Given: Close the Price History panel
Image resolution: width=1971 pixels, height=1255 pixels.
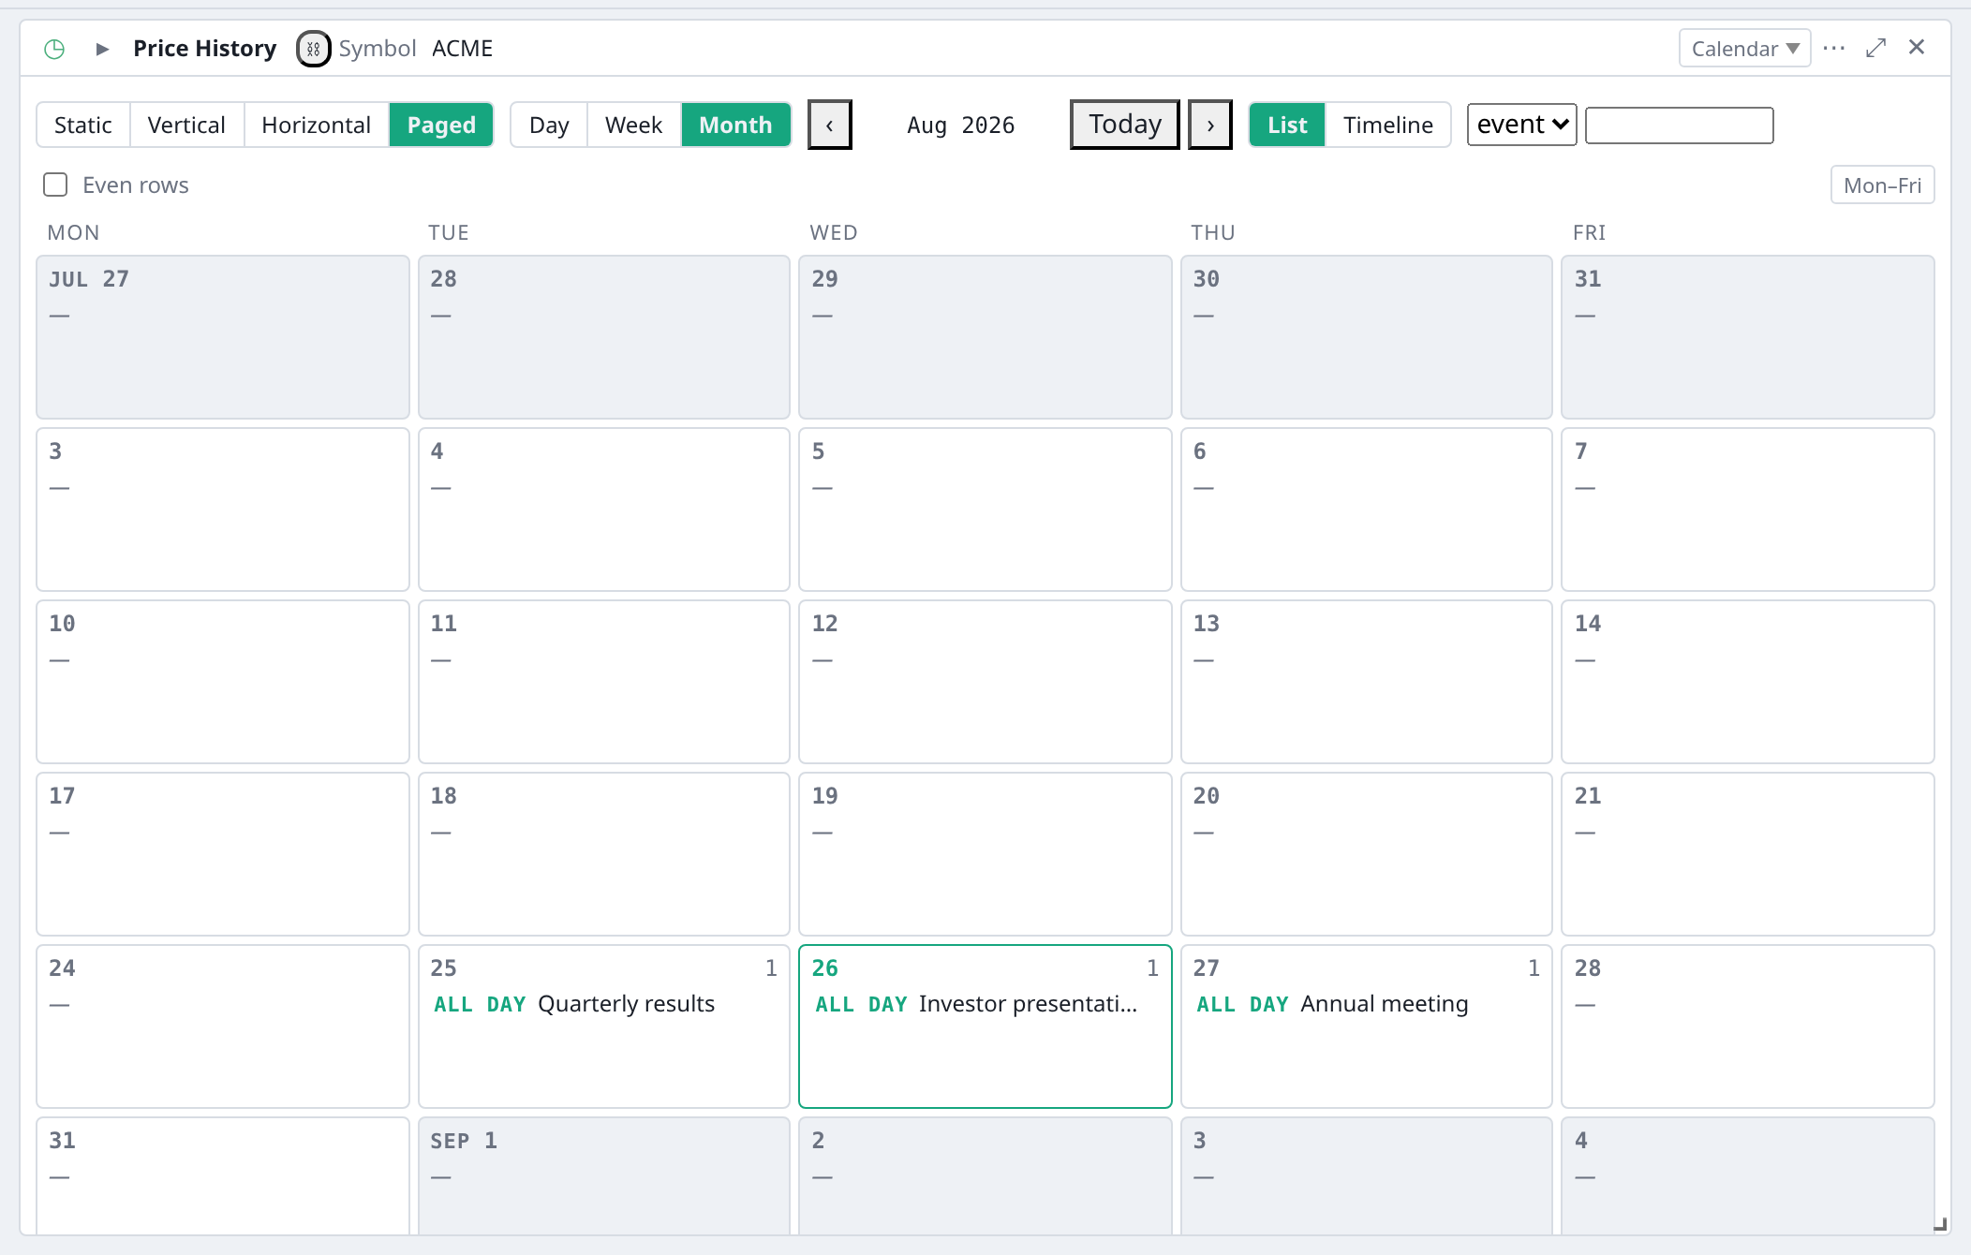Looking at the screenshot, I should (1917, 48).
